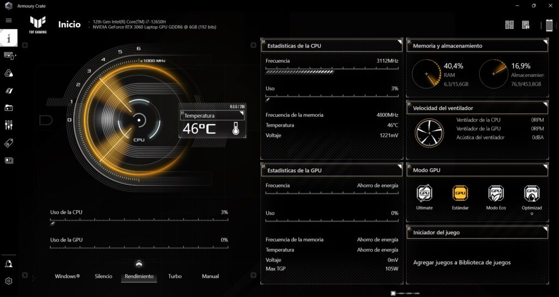The width and height of the screenshot is (559, 297).
Task: Expand Estadísticas de la CPU panel corner
Action: (x=399, y=42)
